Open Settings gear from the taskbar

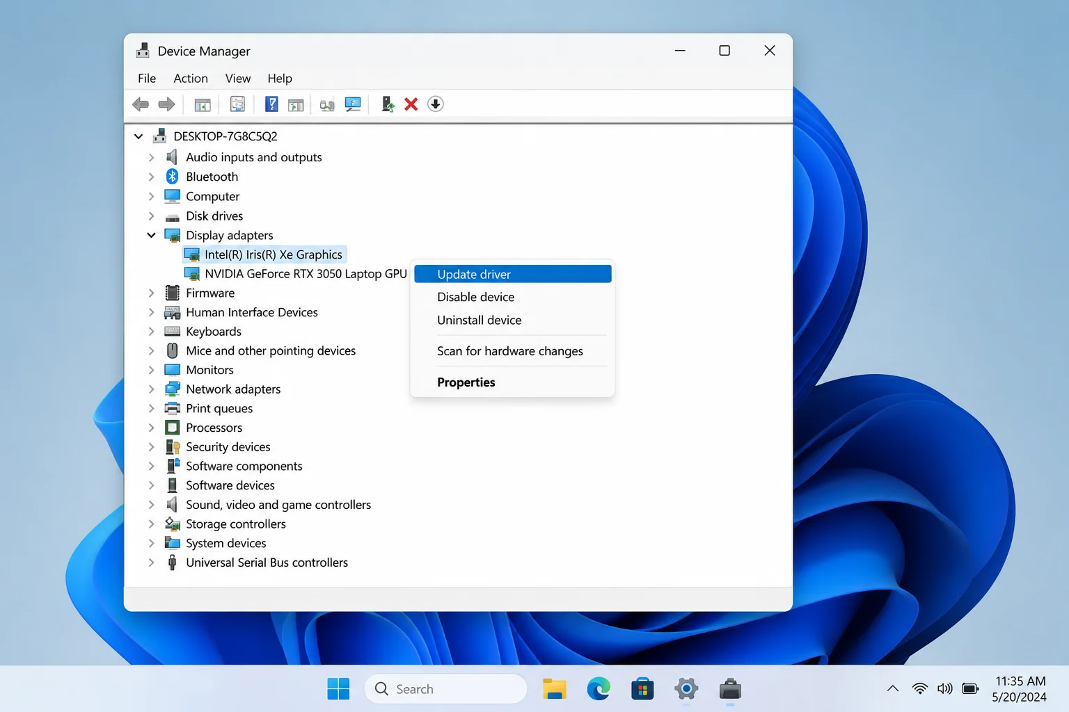pos(686,689)
